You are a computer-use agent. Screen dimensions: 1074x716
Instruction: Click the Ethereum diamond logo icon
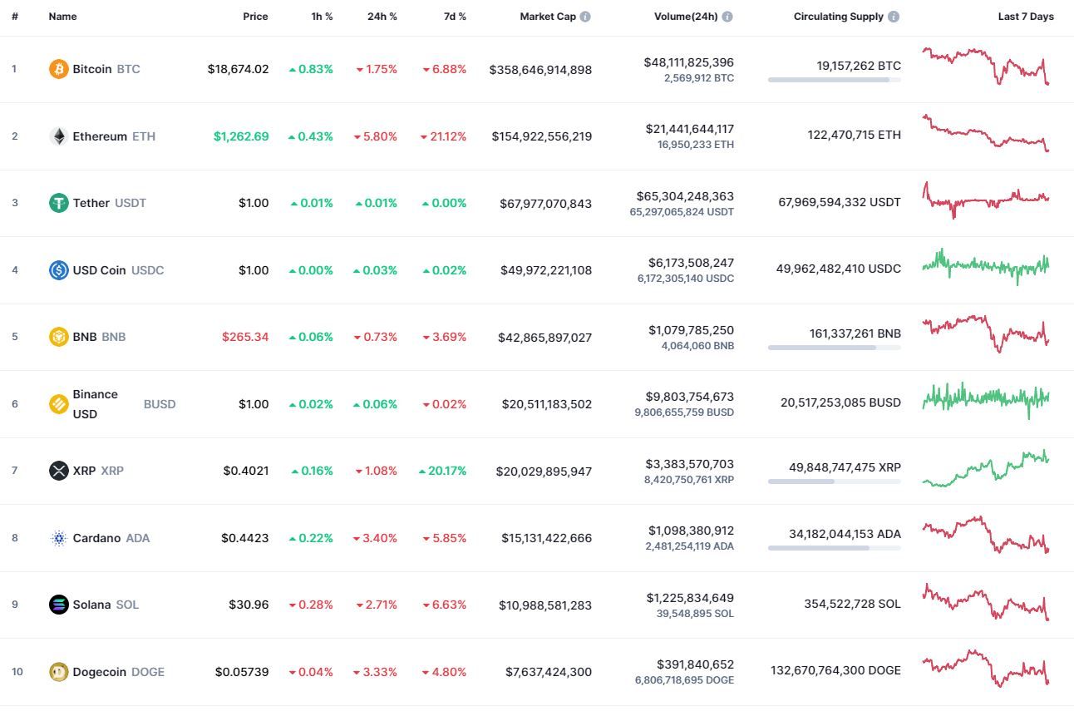point(58,136)
